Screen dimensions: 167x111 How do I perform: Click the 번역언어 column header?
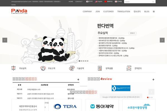pos(71,85)
